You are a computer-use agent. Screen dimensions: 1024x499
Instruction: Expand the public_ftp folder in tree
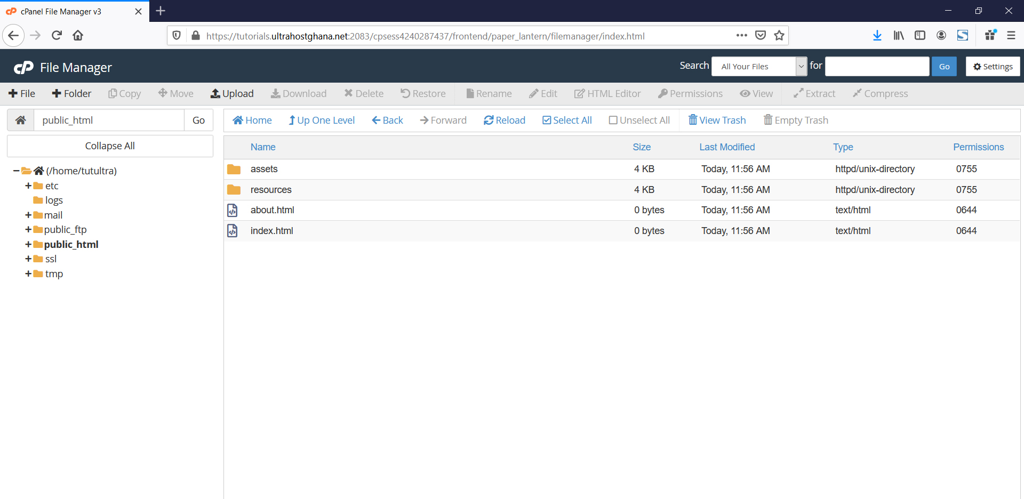(x=28, y=229)
